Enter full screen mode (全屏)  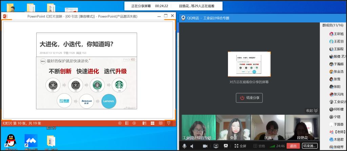point(240,146)
